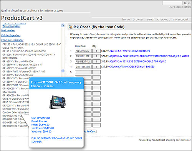Open the browse menu item
The image size is (192, 151).
click(137, 20)
